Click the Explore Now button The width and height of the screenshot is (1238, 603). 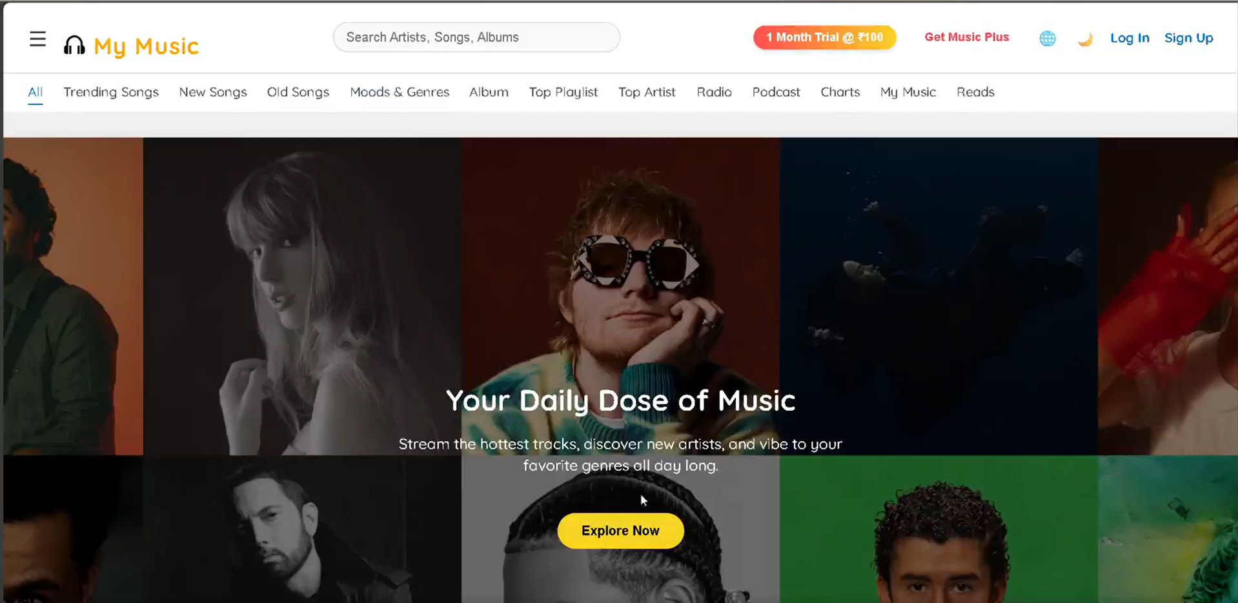tap(620, 530)
